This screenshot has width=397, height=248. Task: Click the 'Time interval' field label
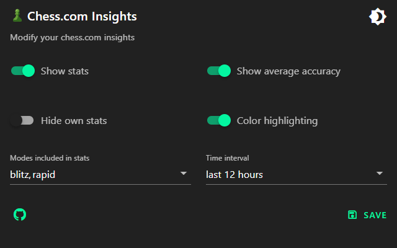click(x=226, y=158)
